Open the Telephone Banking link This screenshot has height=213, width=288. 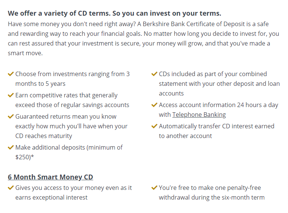pos(199,115)
